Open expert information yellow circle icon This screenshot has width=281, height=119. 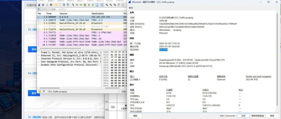40,92
